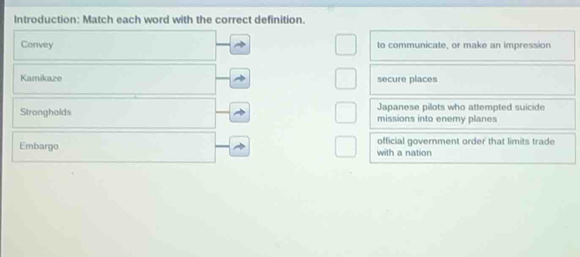Click the 'to communicate' definition card
The width and height of the screenshot is (580, 257).
click(472, 45)
